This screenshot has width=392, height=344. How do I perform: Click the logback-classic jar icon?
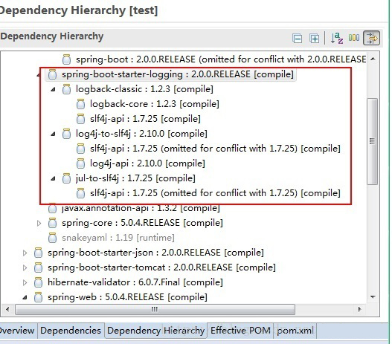click(x=66, y=89)
